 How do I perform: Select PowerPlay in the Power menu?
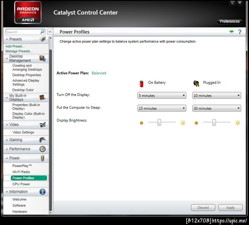point(22,166)
